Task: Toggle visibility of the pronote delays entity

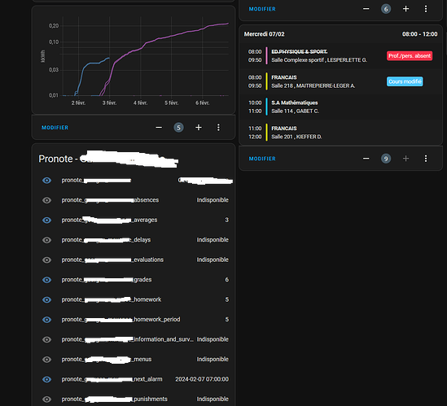Action: click(x=46, y=240)
